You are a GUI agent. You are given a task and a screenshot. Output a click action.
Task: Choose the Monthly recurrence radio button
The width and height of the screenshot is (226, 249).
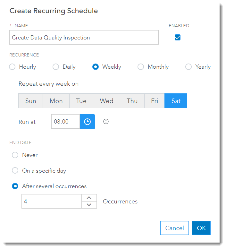(141, 67)
